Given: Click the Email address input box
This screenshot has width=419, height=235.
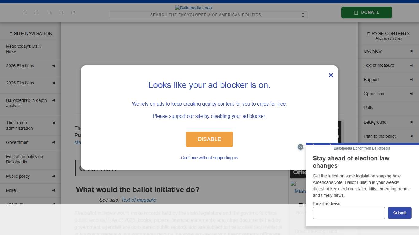Looking at the screenshot, I should click(349, 213).
